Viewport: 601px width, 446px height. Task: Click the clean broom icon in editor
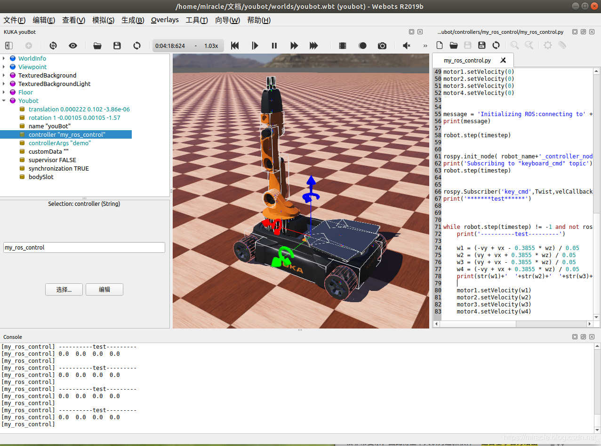562,45
